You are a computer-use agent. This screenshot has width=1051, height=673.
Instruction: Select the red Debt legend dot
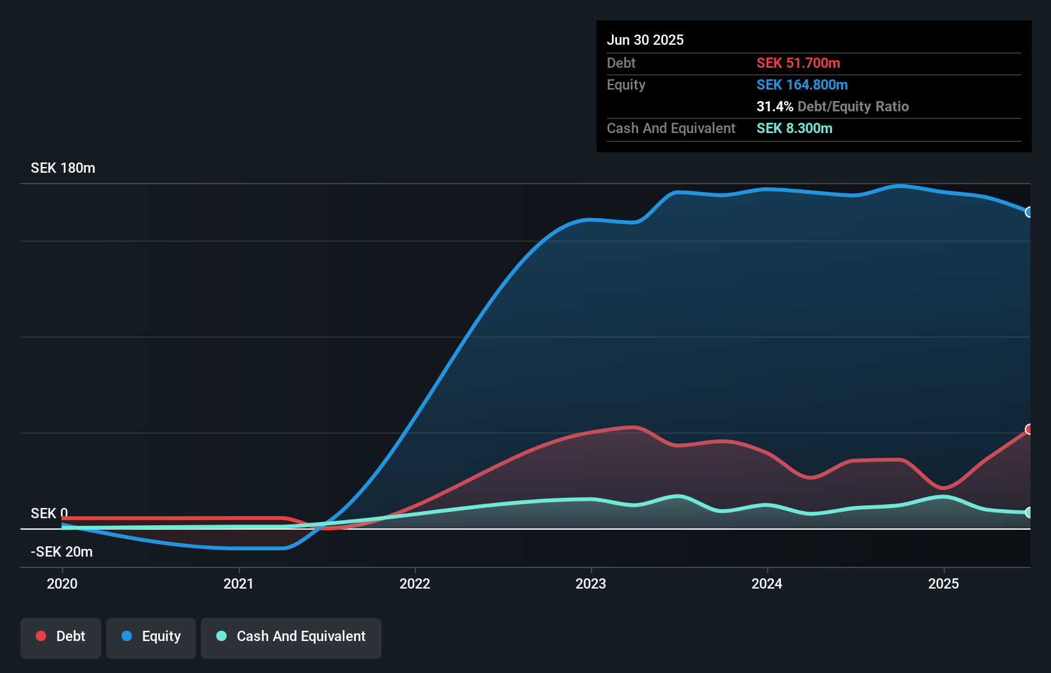[x=41, y=636]
